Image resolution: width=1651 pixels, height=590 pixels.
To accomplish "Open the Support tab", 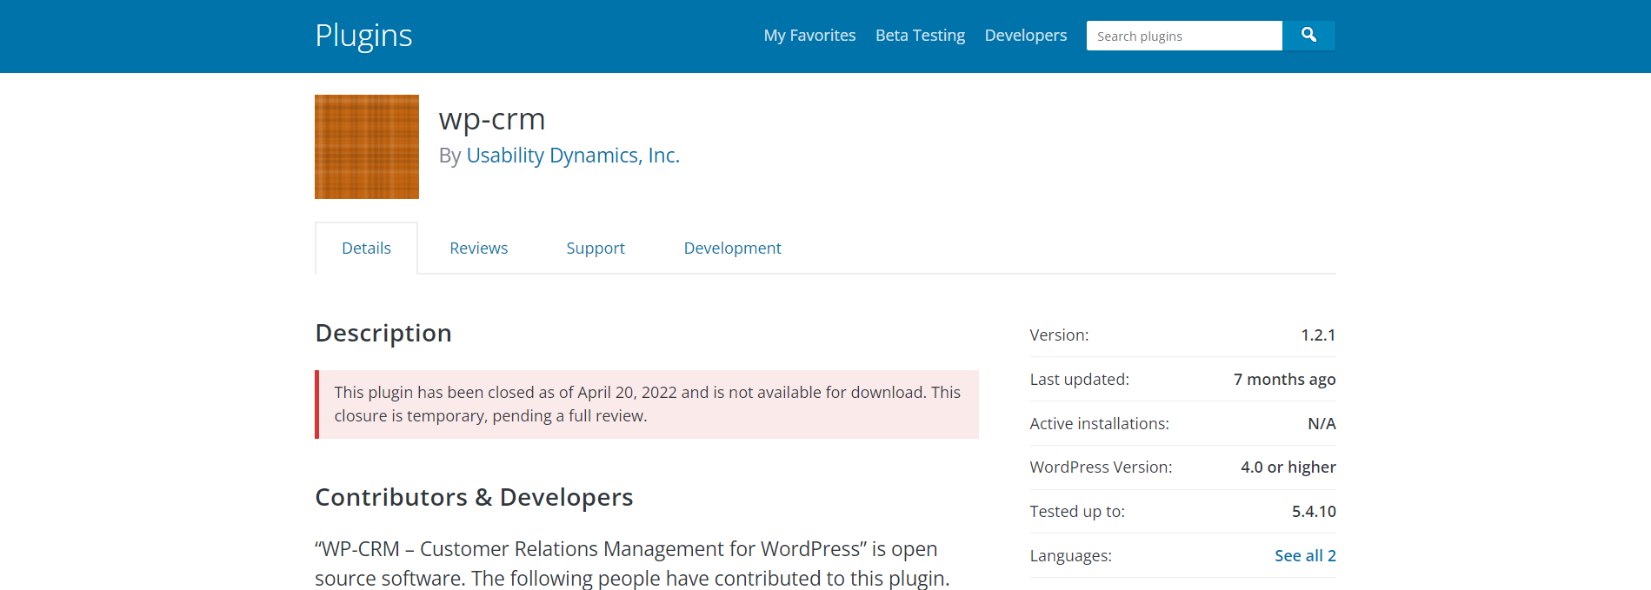I will point(596,249).
